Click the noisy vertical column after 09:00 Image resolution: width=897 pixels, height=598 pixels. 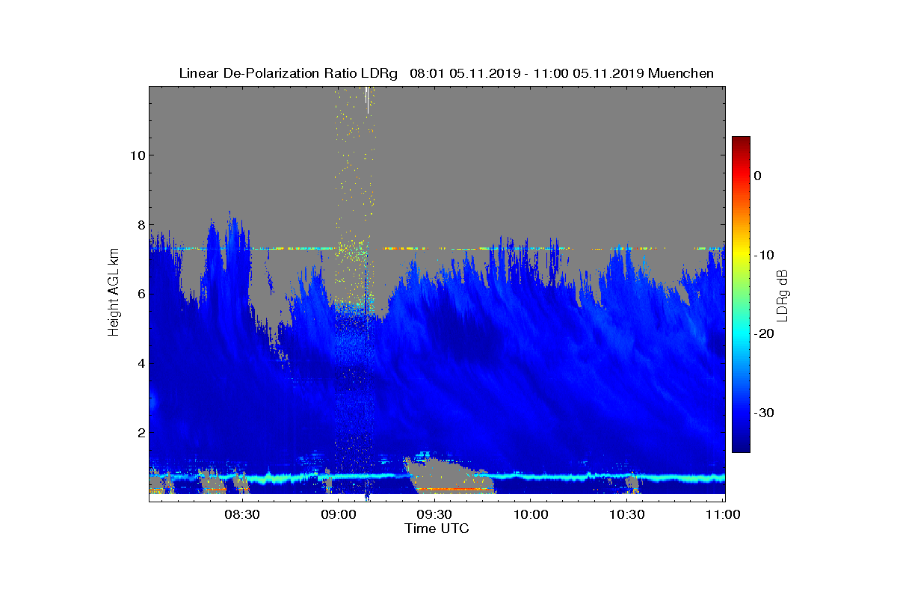pyautogui.click(x=353, y=292)
